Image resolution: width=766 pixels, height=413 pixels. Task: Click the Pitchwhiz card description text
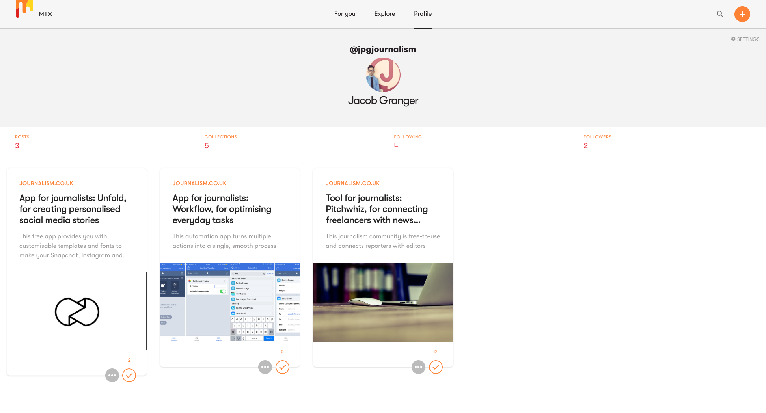click(383, 241)
